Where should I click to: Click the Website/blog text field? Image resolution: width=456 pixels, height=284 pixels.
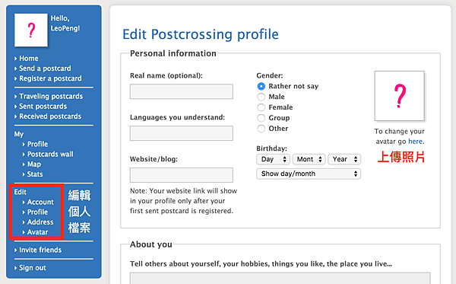[182, 175]
